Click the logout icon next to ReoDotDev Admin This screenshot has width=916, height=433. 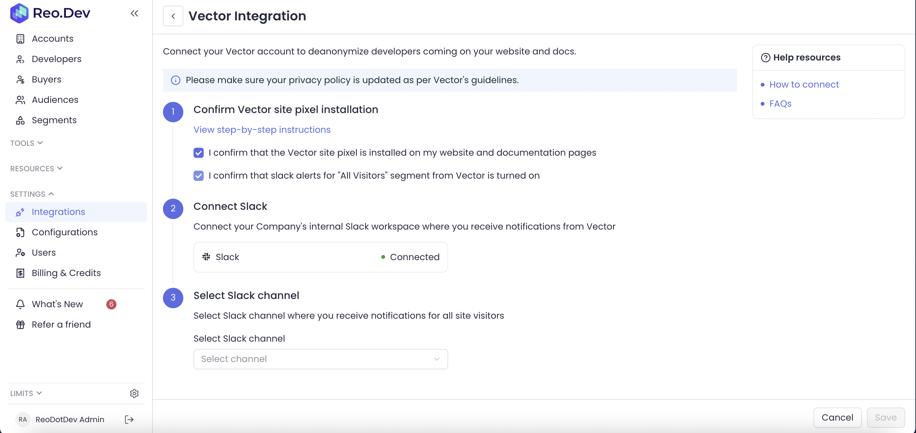129,420
